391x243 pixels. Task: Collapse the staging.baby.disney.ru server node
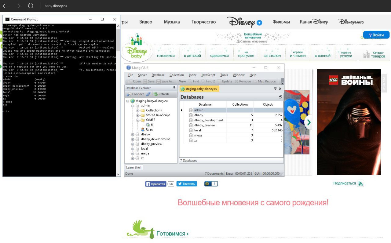coord(128,101)
